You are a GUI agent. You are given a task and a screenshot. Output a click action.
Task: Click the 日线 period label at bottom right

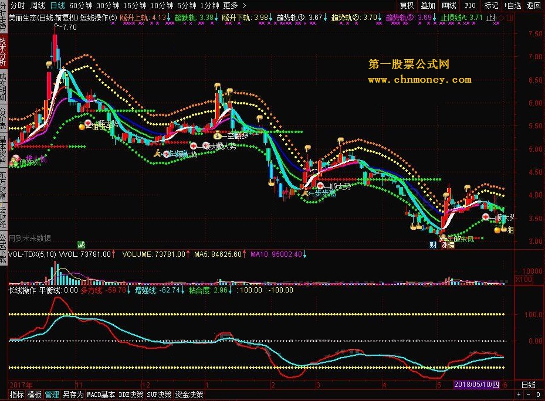[x=529, y=385]
